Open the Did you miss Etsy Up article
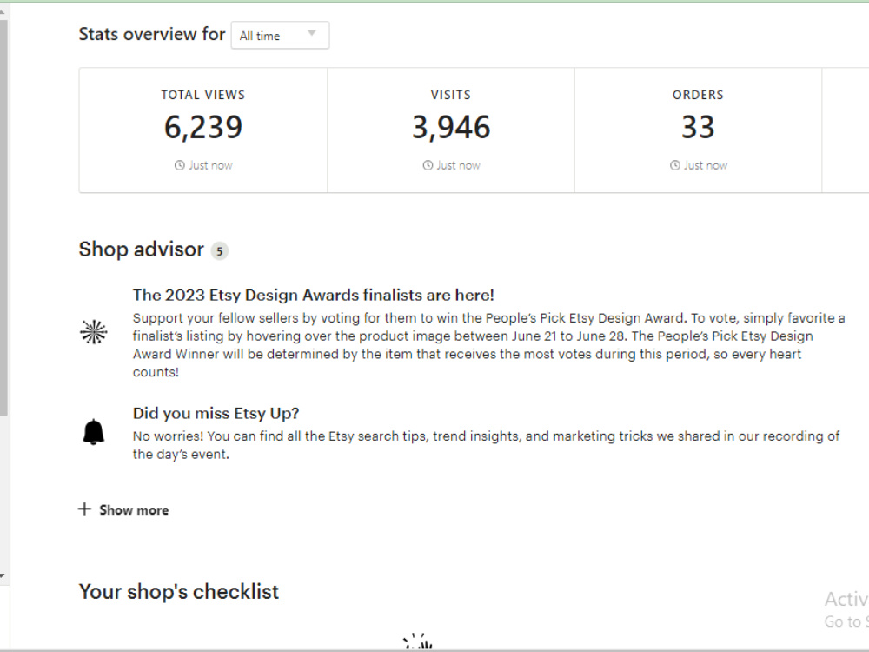 pyautogui.click(x=216, y=413)
